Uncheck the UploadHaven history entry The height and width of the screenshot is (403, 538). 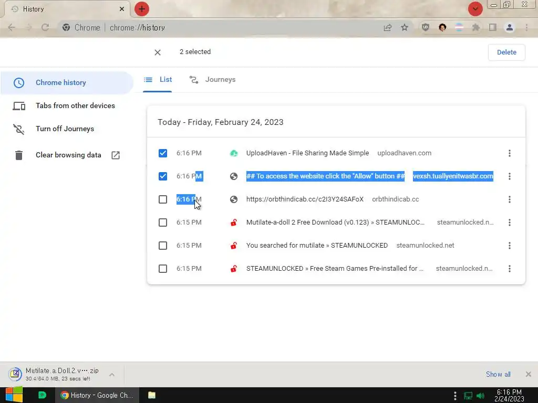[x=163, y=153]
